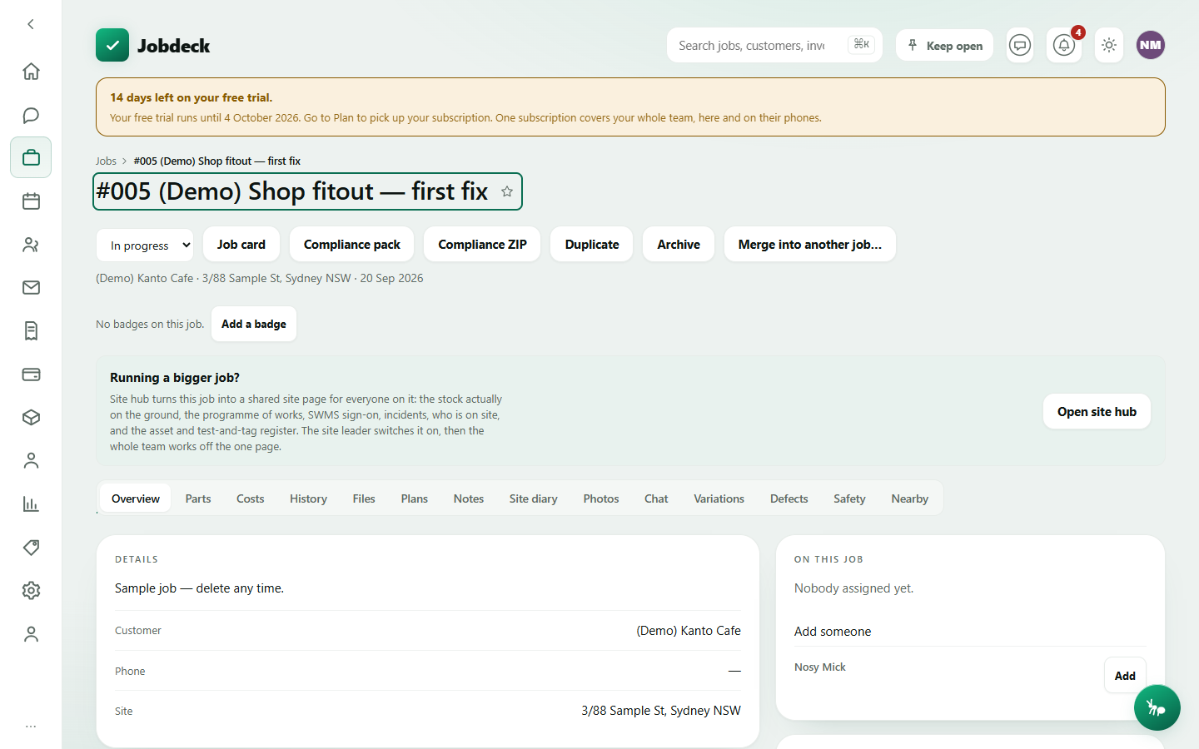Click site address 3/88 Sample St value
Image resolution: width=1199 pixels, height=749 pixels.
(x=661, y=711)
